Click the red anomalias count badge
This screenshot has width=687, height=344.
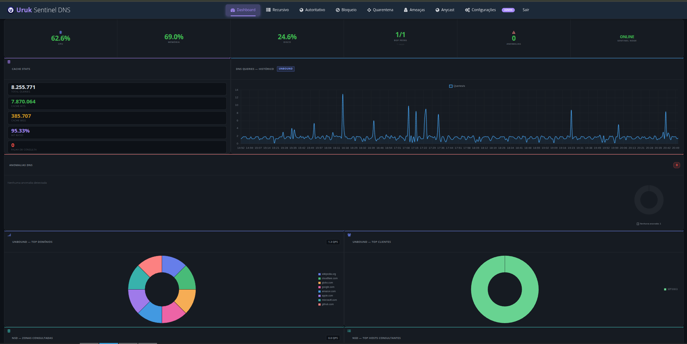pyautogui.click(x=677, y=165)
